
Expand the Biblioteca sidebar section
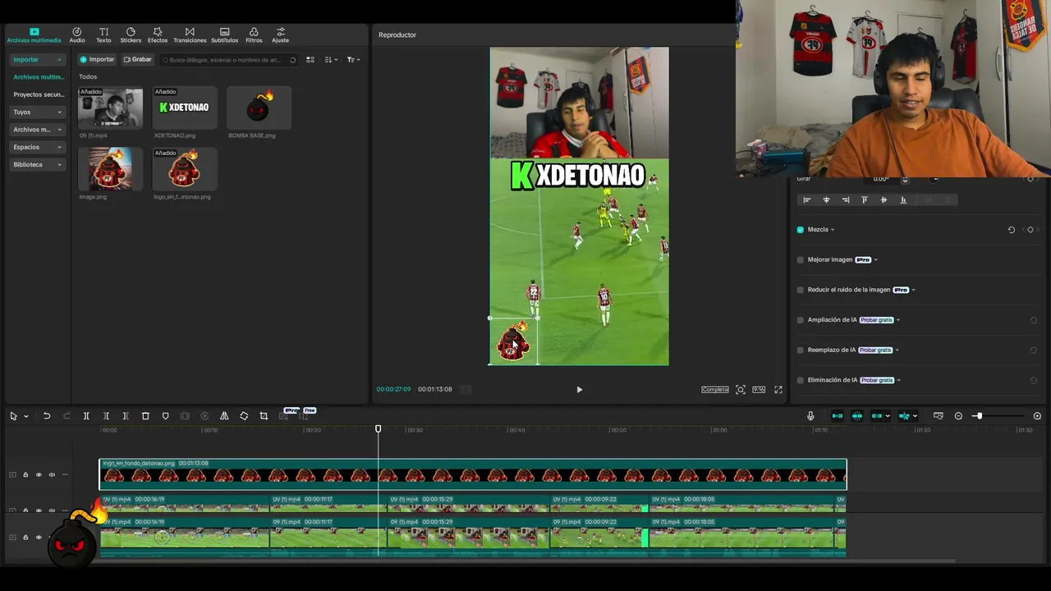(37, 164)
